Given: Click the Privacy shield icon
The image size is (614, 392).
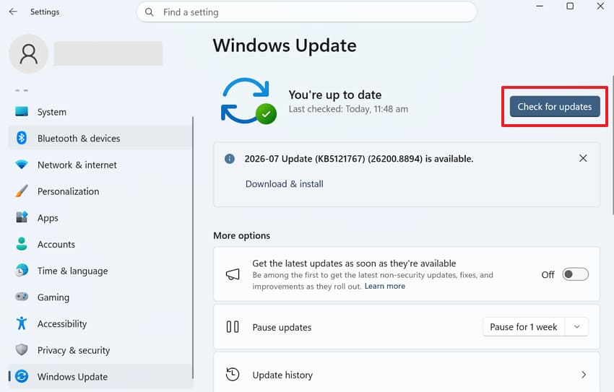Looking at the screenshot, I should pos(22,349).
